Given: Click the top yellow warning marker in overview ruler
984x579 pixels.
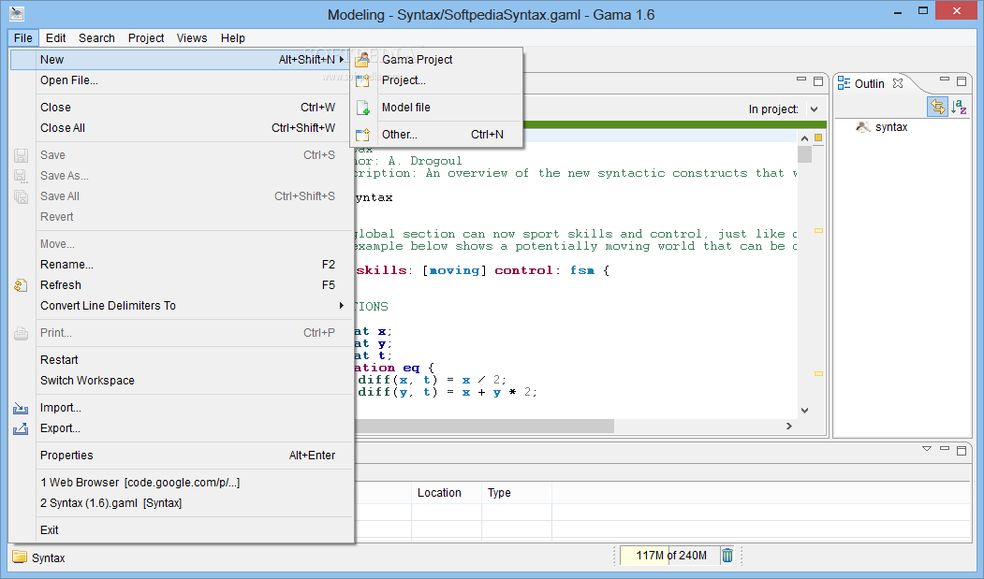Looking at the screenshot, I should click(x=818, y=231).
